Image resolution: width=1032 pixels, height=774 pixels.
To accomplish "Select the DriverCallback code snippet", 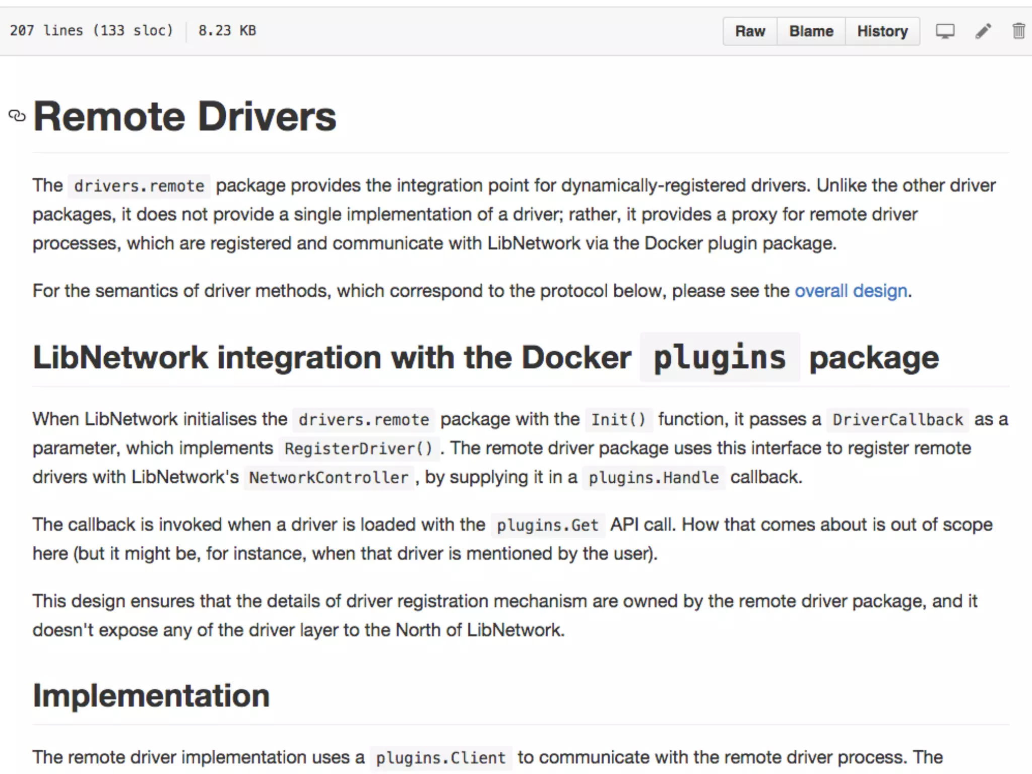I will (x=897, y=419).
